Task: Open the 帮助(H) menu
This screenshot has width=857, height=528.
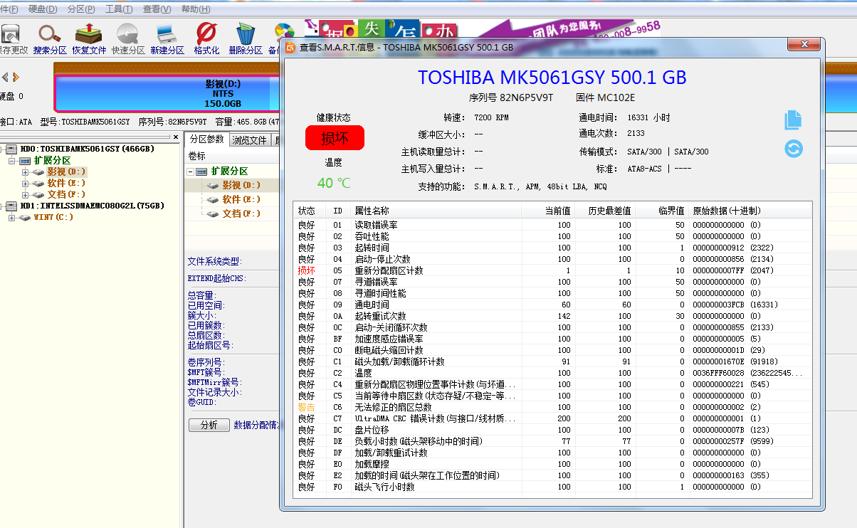Action: 195,9
